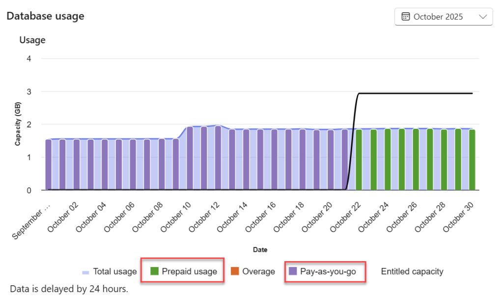503x303 pixels.
Task: Click the orange Overage color swatch
Action: point(235,272)
